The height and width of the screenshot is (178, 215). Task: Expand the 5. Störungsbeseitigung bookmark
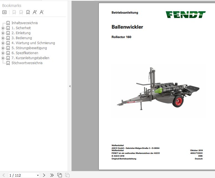[3, 48]
